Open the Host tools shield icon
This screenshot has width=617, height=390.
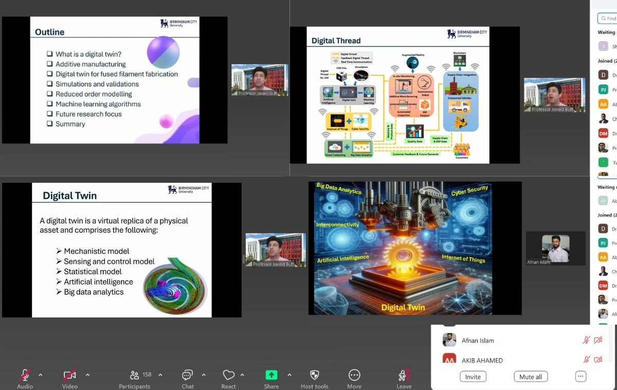[x=314, y=375]
